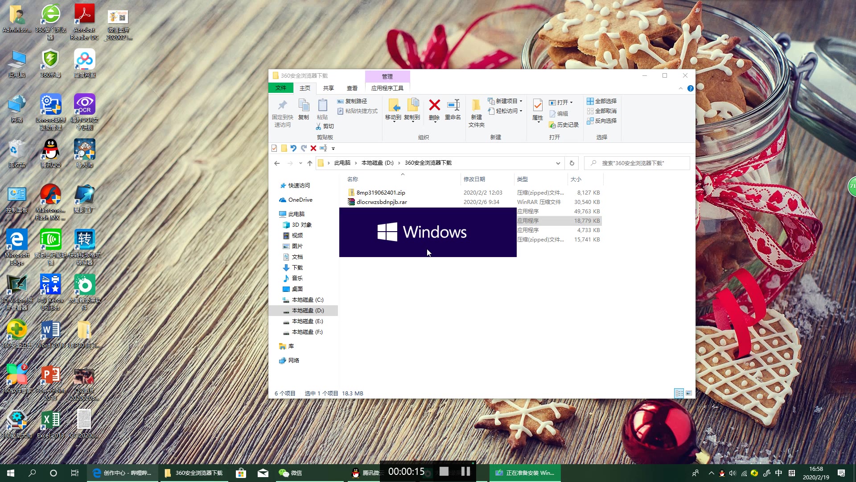This screenshot has height=482, width=856.
Task: Click the Pin to Quick access icon
Action: pyautogui.click(x=283, y=112)
